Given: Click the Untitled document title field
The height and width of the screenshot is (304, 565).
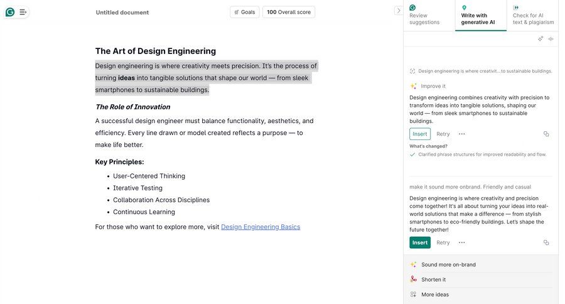Looking at the screenshot, I should tap(122, 13).
